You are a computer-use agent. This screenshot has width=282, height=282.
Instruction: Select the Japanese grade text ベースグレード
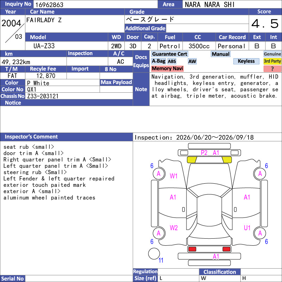[x=150, y=19]
